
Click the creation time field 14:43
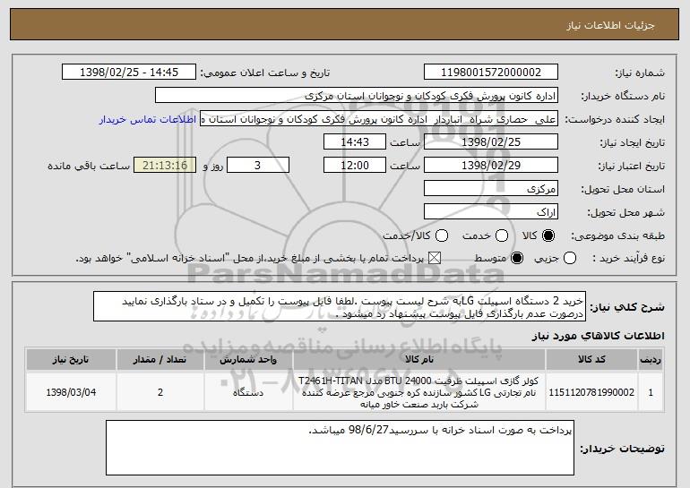(355, 142)
